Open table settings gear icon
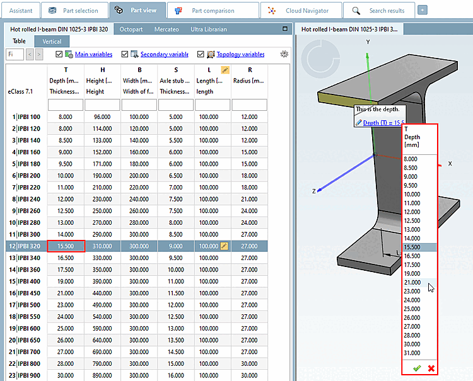Image resolution: width=473 pixels, height=381 pixels. (x=285, y=54)
